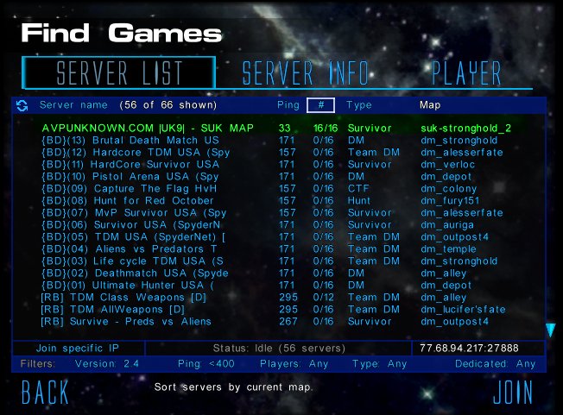
Task: Click the scroll down arrow of server list
Action: 550,330
